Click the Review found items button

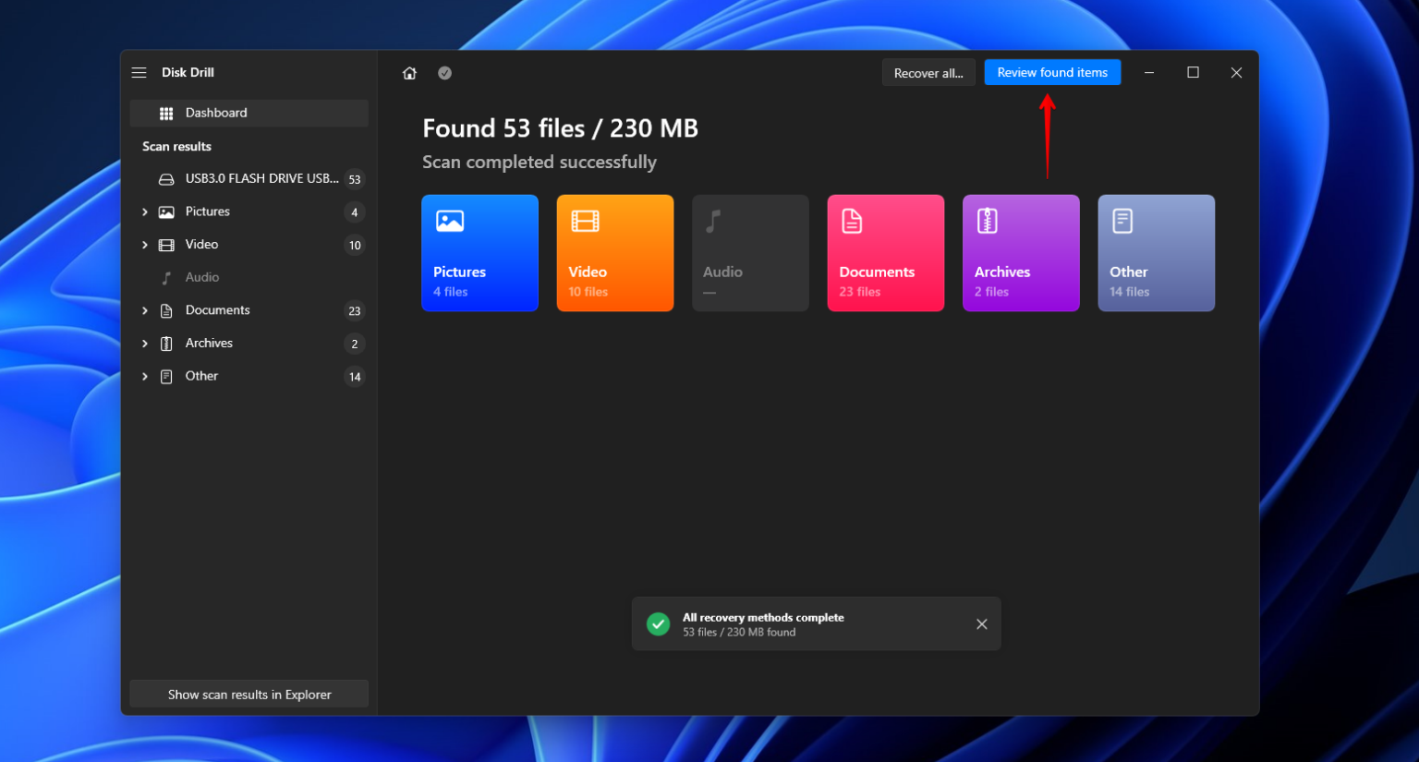click(1052, 72)
